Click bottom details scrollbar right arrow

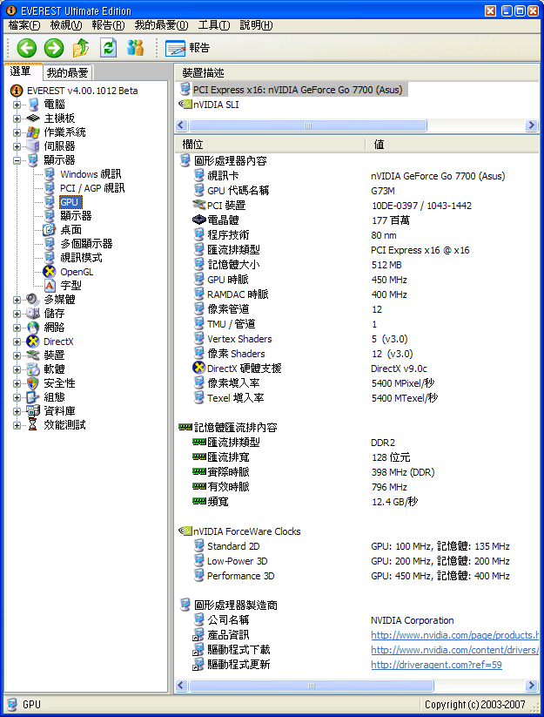click(x=531, y=686)
